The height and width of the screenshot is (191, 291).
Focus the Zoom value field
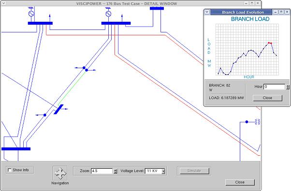[x=102, y=171]
